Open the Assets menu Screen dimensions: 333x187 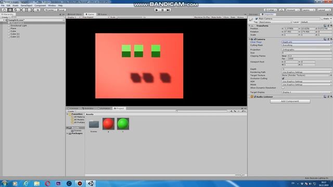point(15,6)
